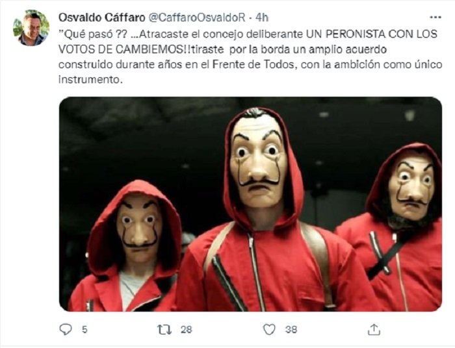This screenshot has height=348, width=455.
Task: Click the Osvaldo Cáffaro display name
Action: (x=102, y=18)
